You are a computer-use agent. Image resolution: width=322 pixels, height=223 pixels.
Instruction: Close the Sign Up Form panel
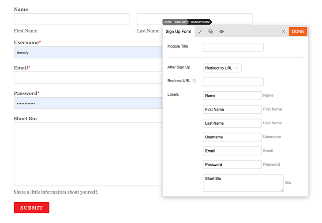(283, 31)
